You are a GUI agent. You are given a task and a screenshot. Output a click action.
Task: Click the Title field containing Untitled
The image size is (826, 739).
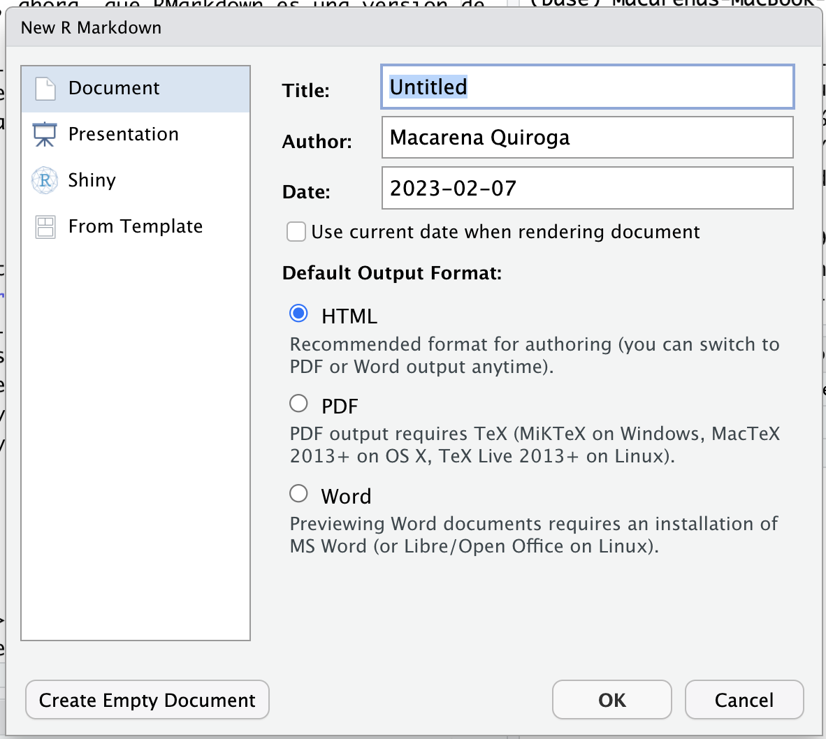pos(587,87)
